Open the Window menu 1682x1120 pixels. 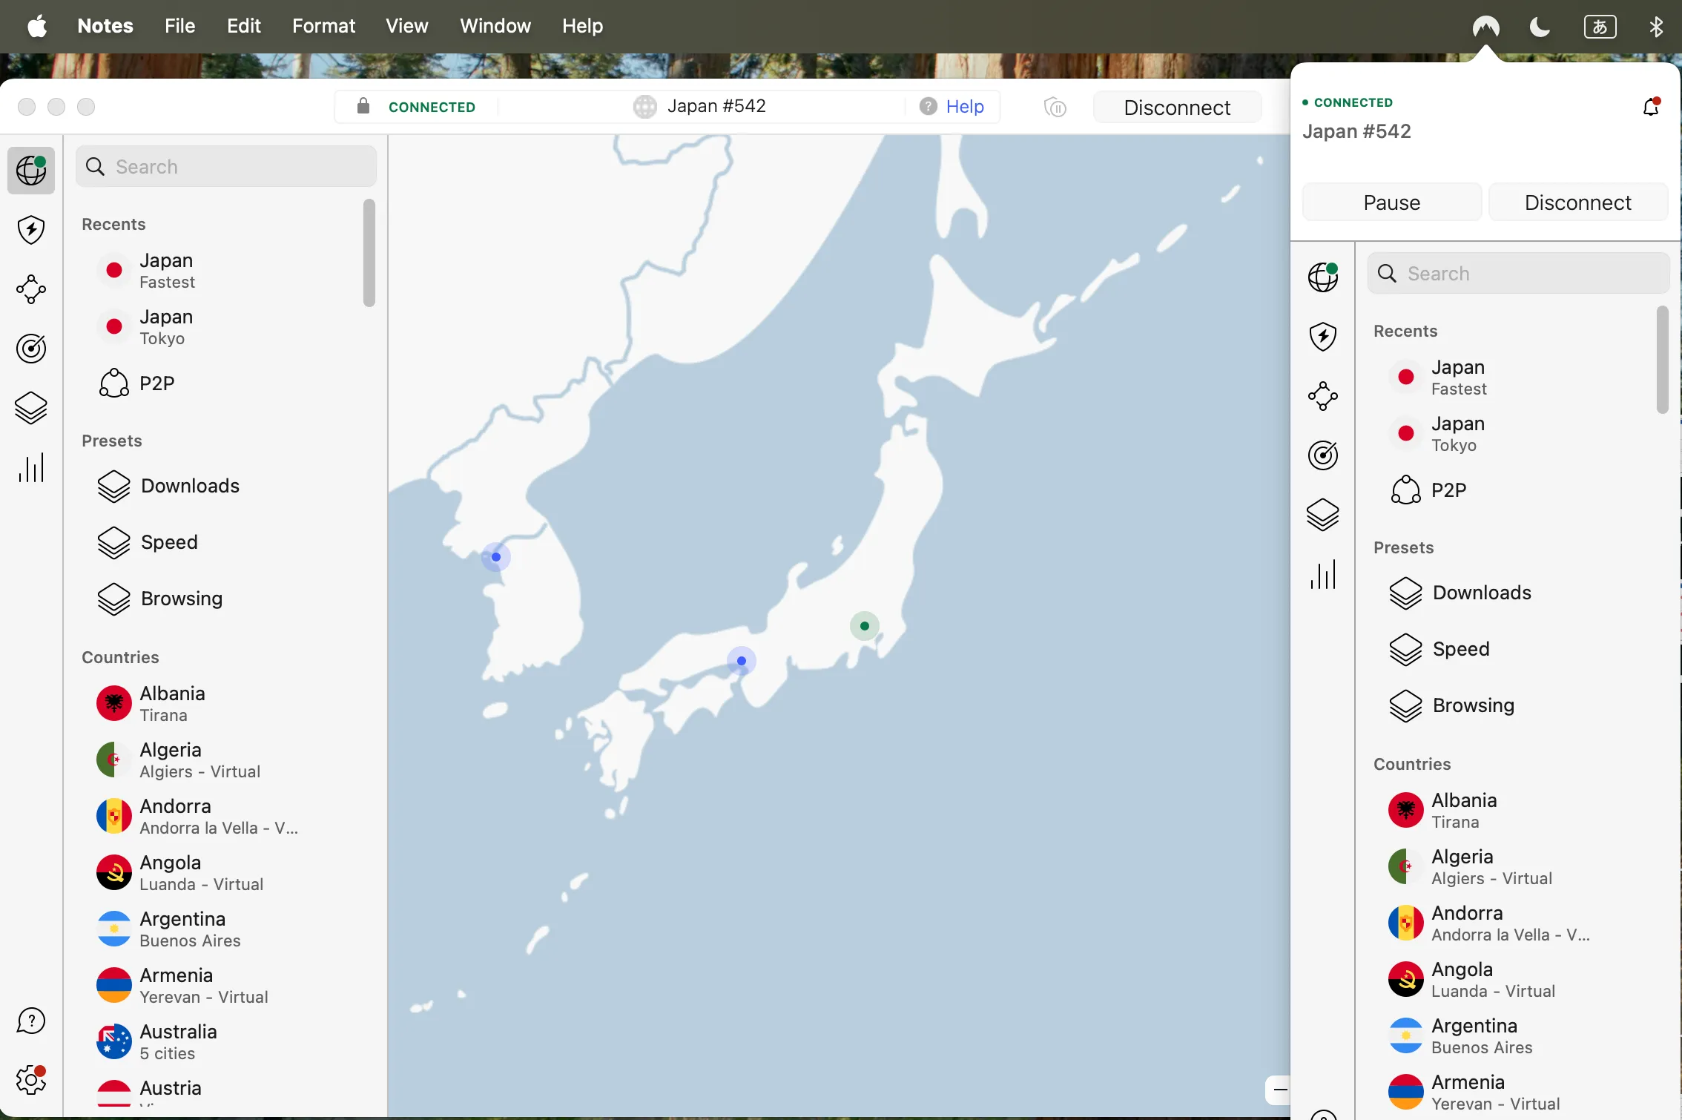495,27
